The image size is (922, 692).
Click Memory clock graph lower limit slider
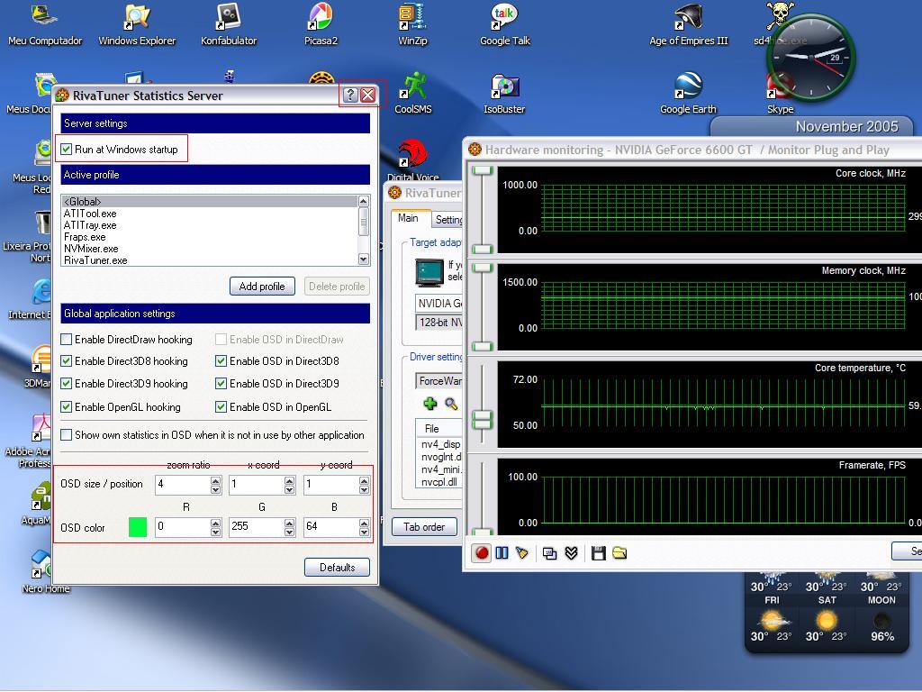[x=483, y=346]
